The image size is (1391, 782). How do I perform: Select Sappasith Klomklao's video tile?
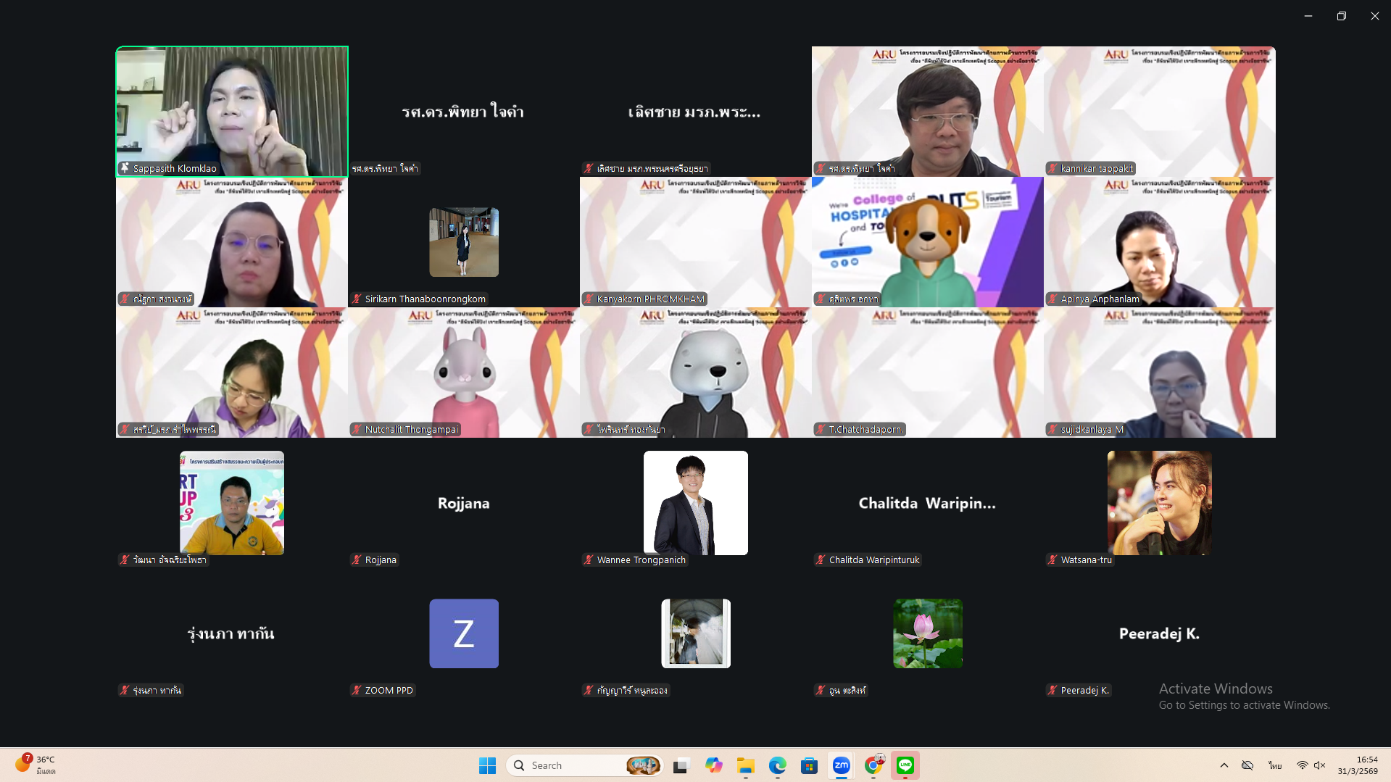232,112
